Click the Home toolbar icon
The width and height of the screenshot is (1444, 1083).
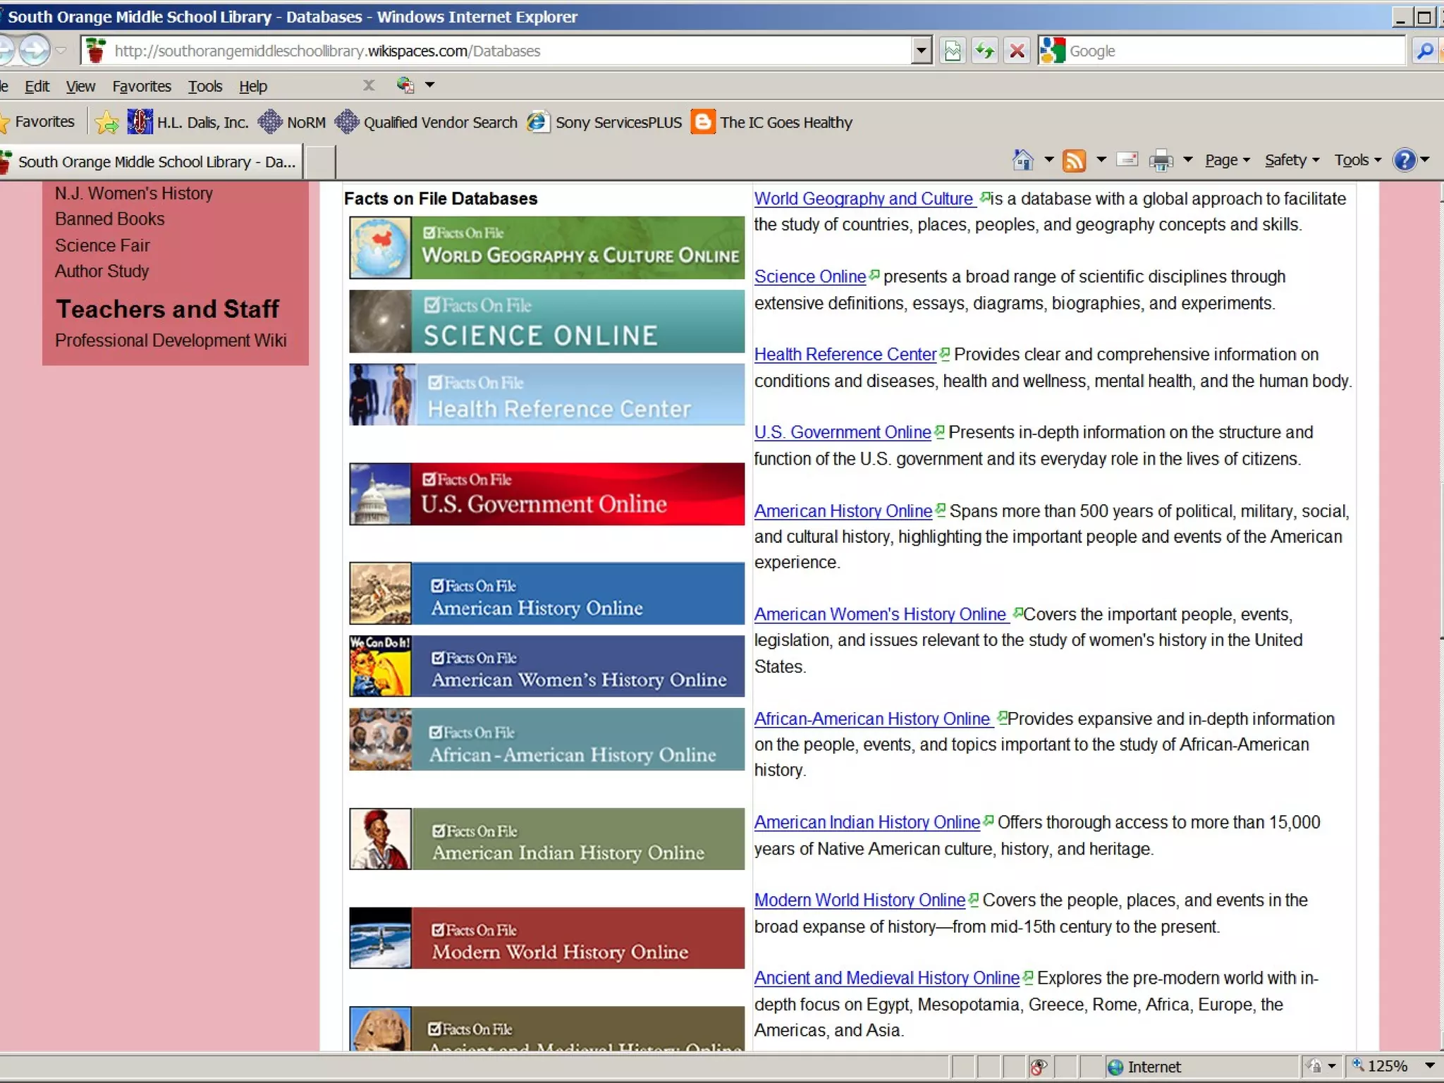pos(1023,160)
